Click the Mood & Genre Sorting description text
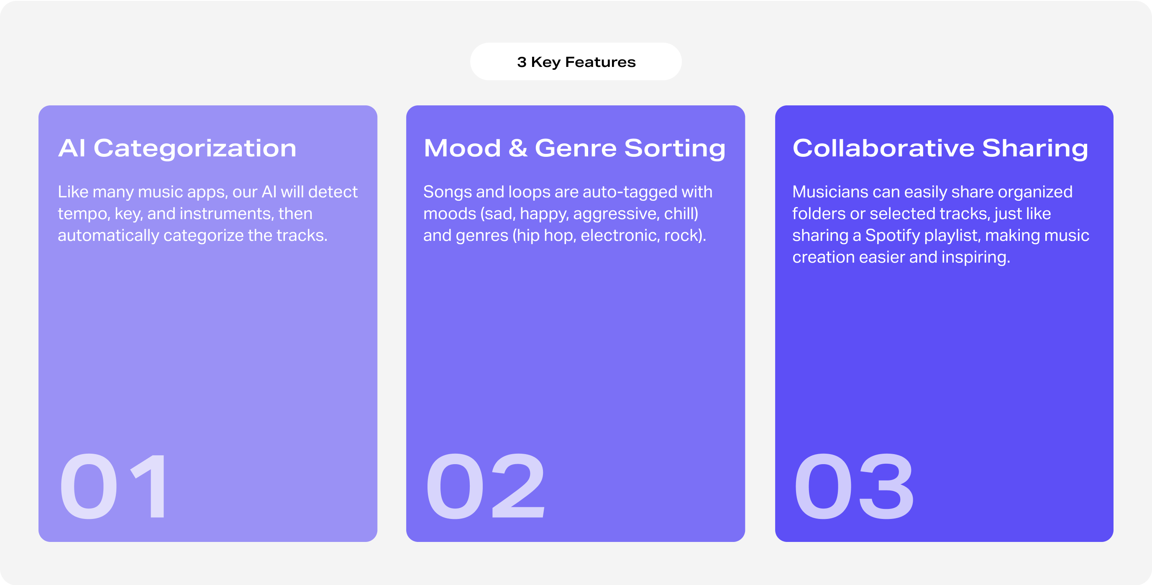The width and height of the screenshot is (1152, 585). click(x=568, y=214)
